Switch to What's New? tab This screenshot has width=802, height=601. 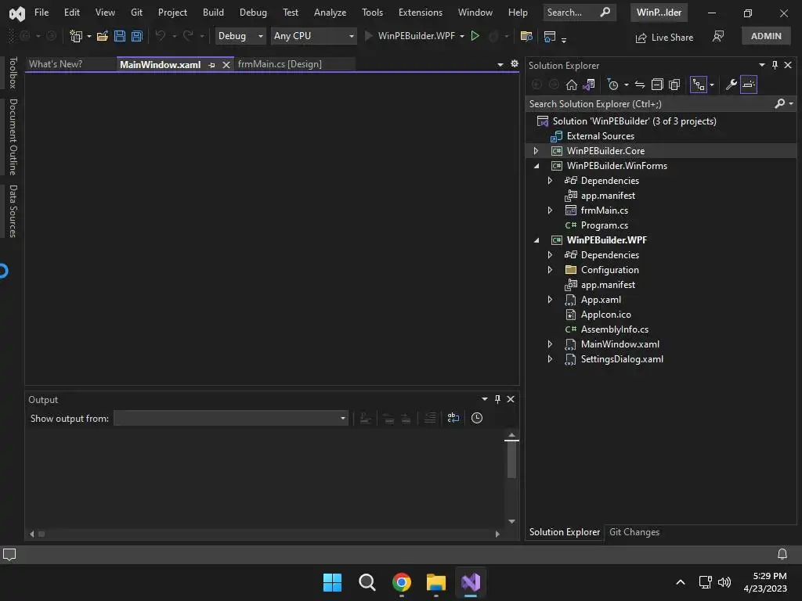[x=56, y=64]
